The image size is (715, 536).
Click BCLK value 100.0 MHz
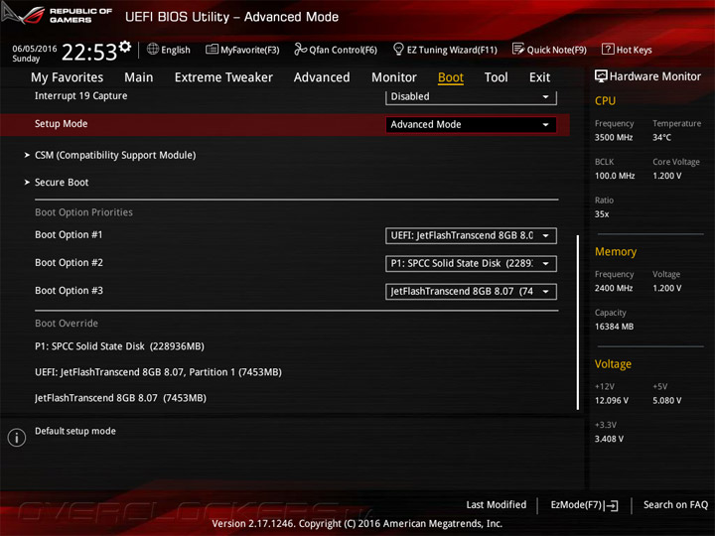pos(615,176)
